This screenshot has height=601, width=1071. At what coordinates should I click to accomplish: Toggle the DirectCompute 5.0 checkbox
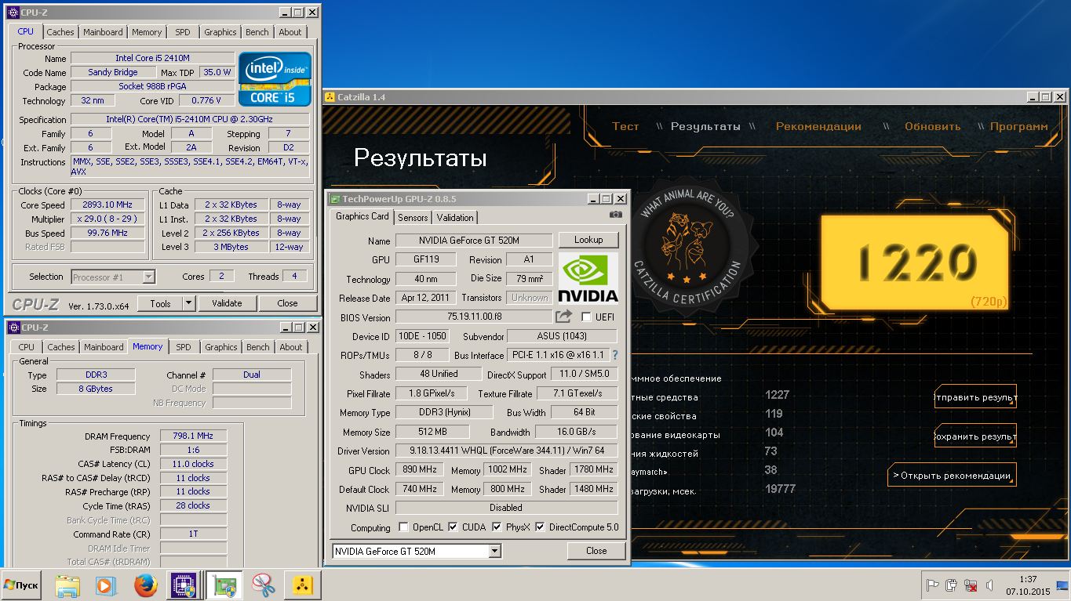pyautogui.click(x=540, y=527)
